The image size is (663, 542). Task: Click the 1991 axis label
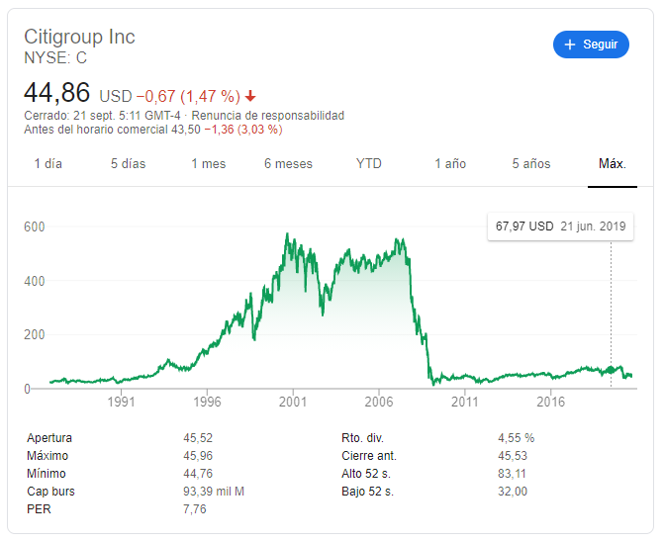[x=122, y=402]
